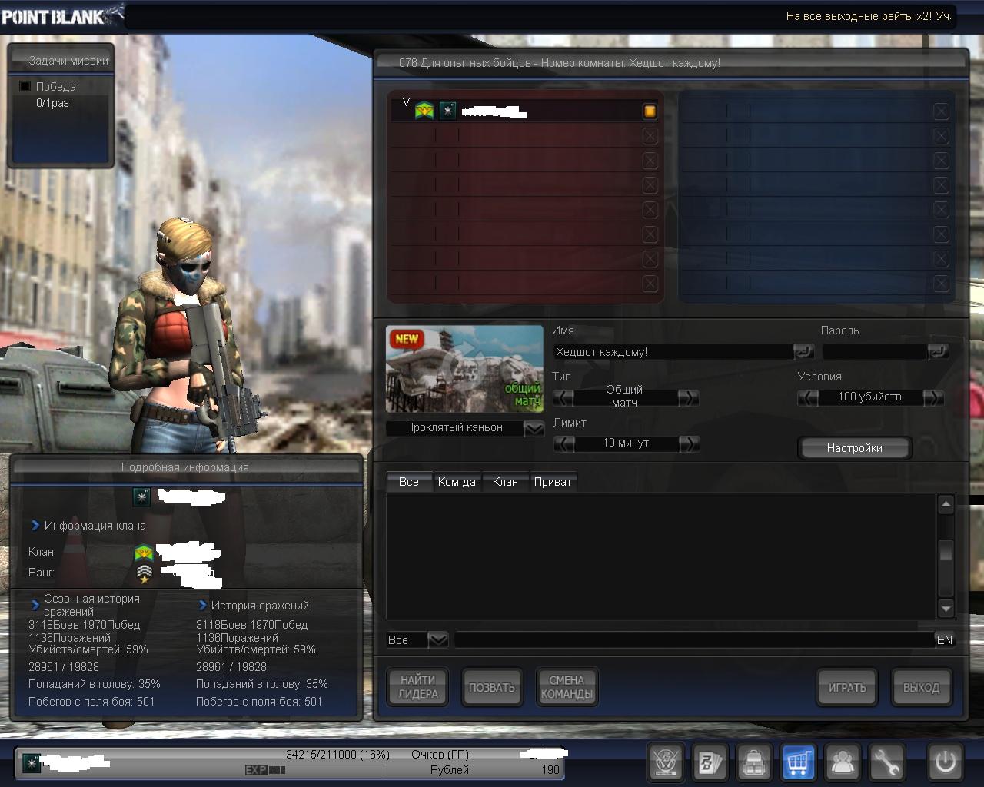Close the first blue team slot
Image resolution: width=984 pixels, height=787 pixels.
pos(941,111)
